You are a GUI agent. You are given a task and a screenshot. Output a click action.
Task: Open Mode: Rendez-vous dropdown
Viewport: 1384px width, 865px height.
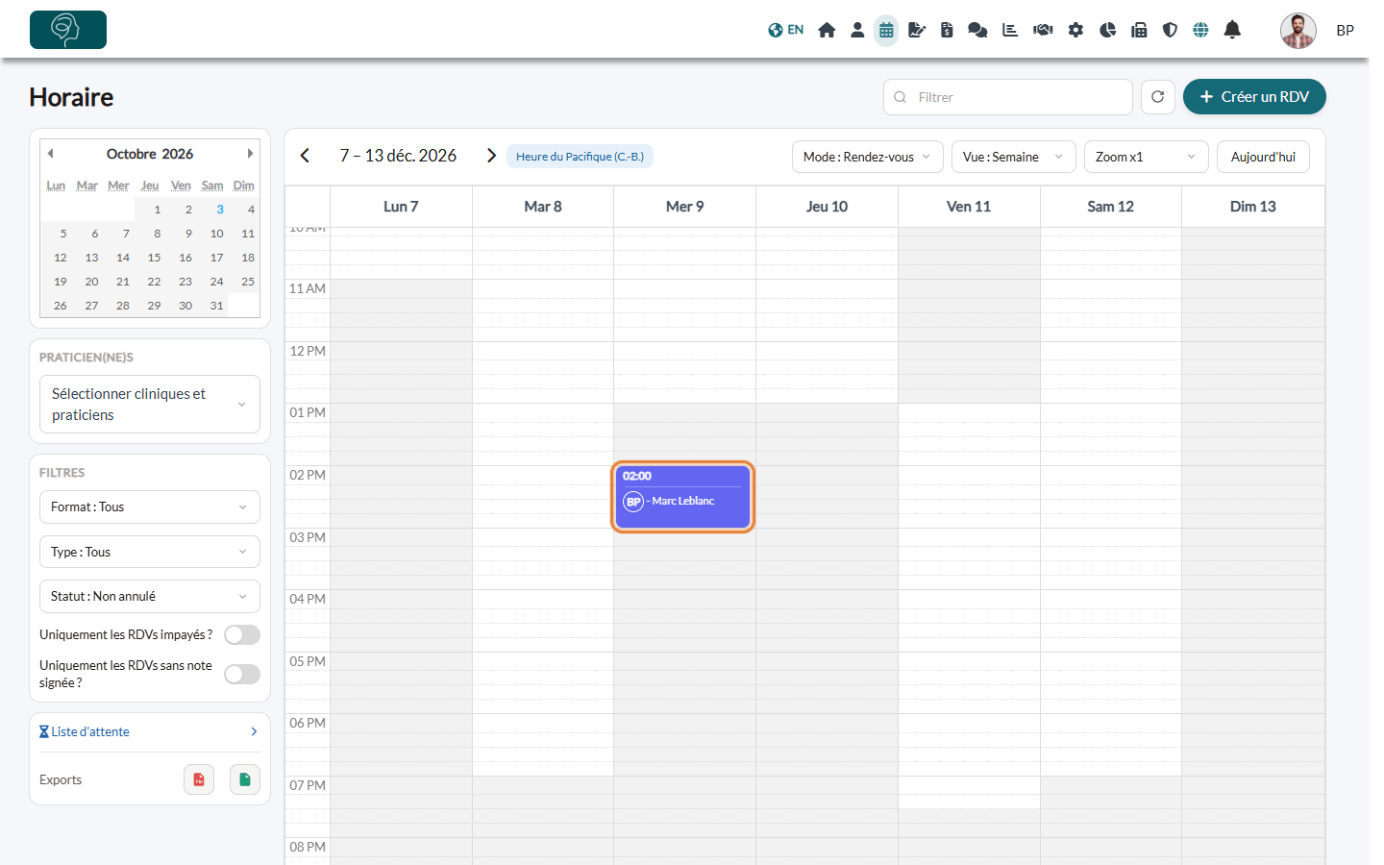(x=868, y=157)
